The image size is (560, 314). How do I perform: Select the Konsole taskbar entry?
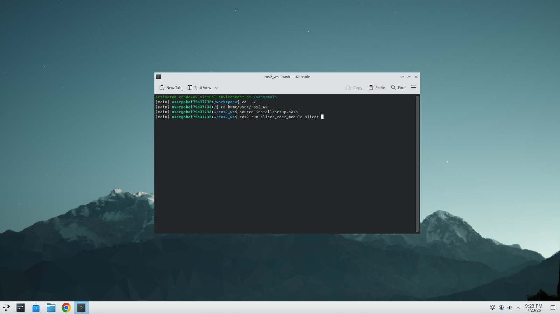click(x=81, y=308)
